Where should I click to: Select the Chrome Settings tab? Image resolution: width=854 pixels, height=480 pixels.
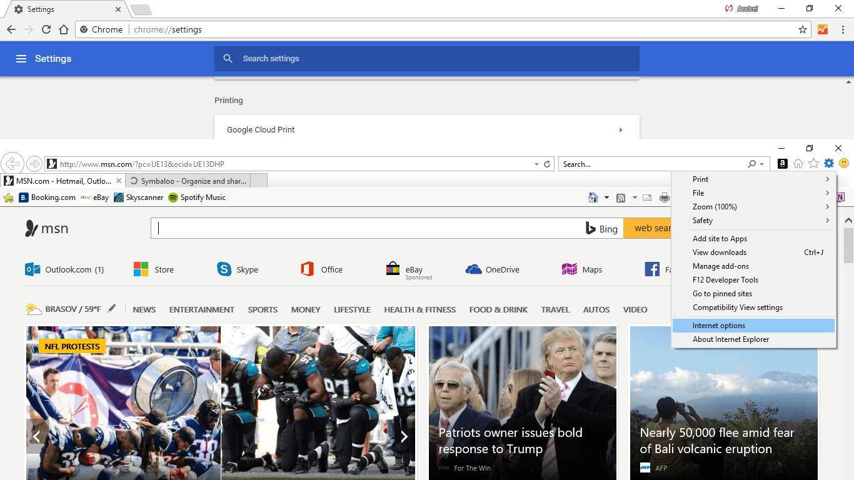click(x=66, y=9)
